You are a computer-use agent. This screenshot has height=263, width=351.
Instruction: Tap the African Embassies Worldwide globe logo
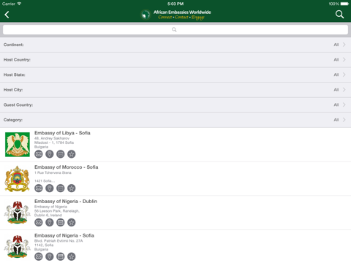(x=146, y=15)
